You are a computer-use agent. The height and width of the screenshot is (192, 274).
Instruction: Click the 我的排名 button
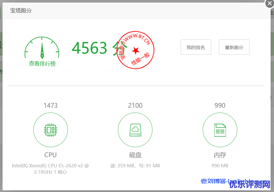click(196, 47)
